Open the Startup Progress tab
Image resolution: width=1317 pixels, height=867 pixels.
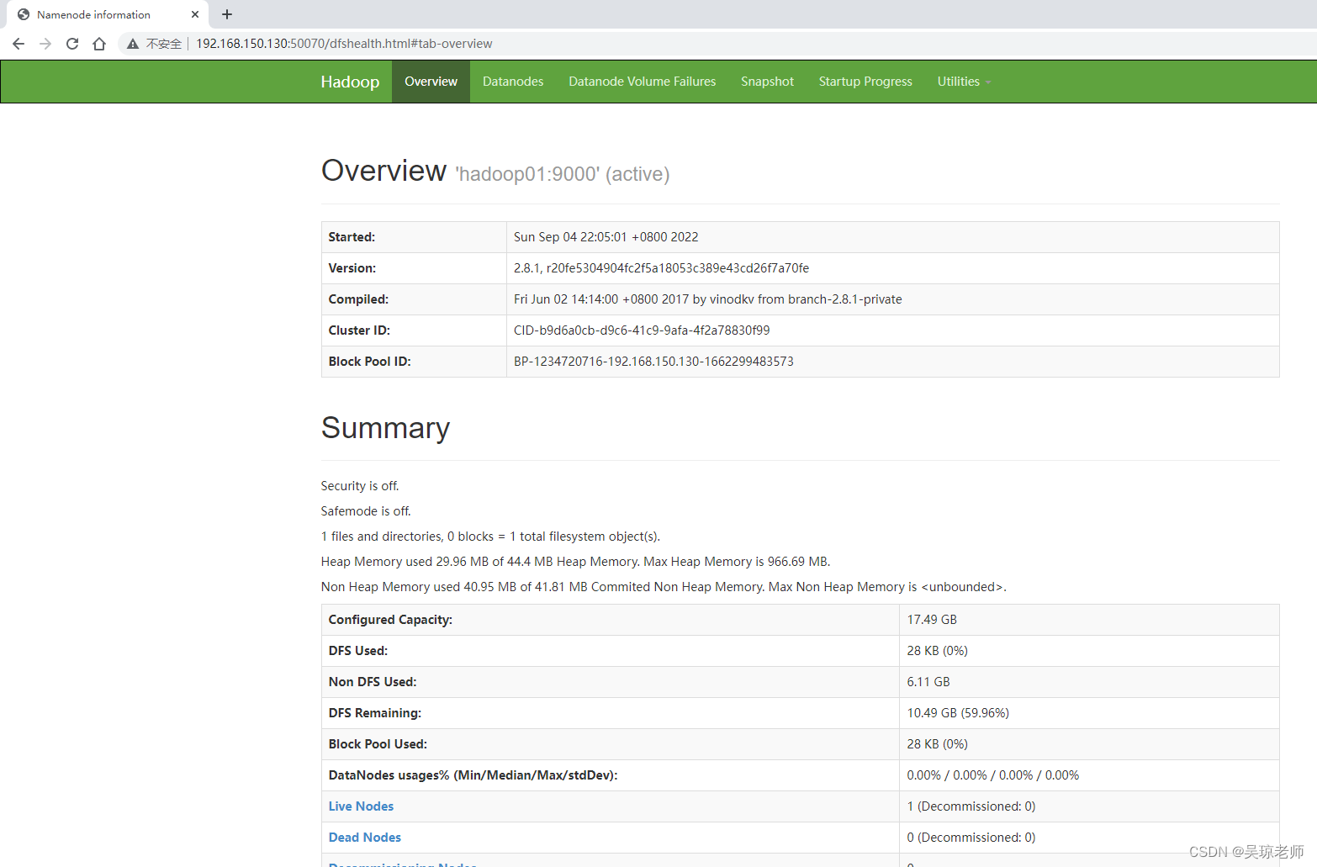[865, 82]
